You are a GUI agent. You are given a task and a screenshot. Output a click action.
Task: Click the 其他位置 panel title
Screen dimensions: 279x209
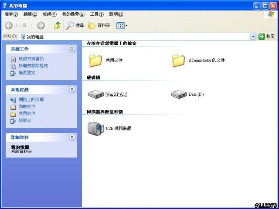click(x=20, y=90)
